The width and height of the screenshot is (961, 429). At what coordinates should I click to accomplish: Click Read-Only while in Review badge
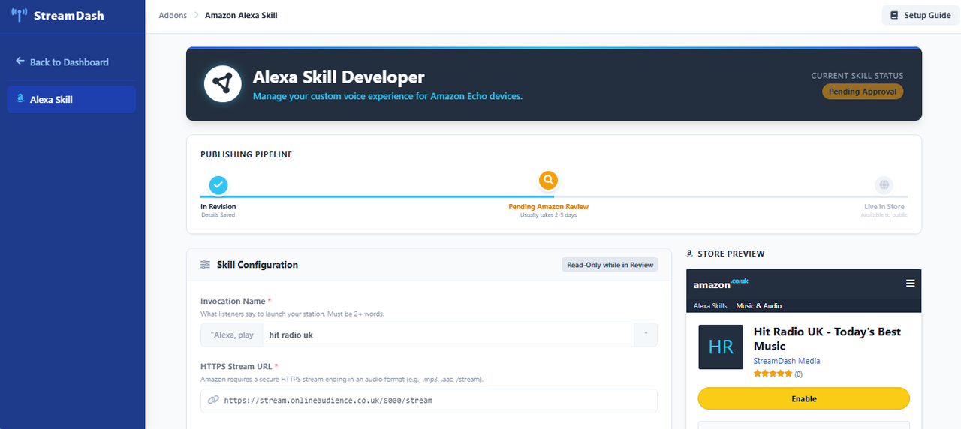610,265
